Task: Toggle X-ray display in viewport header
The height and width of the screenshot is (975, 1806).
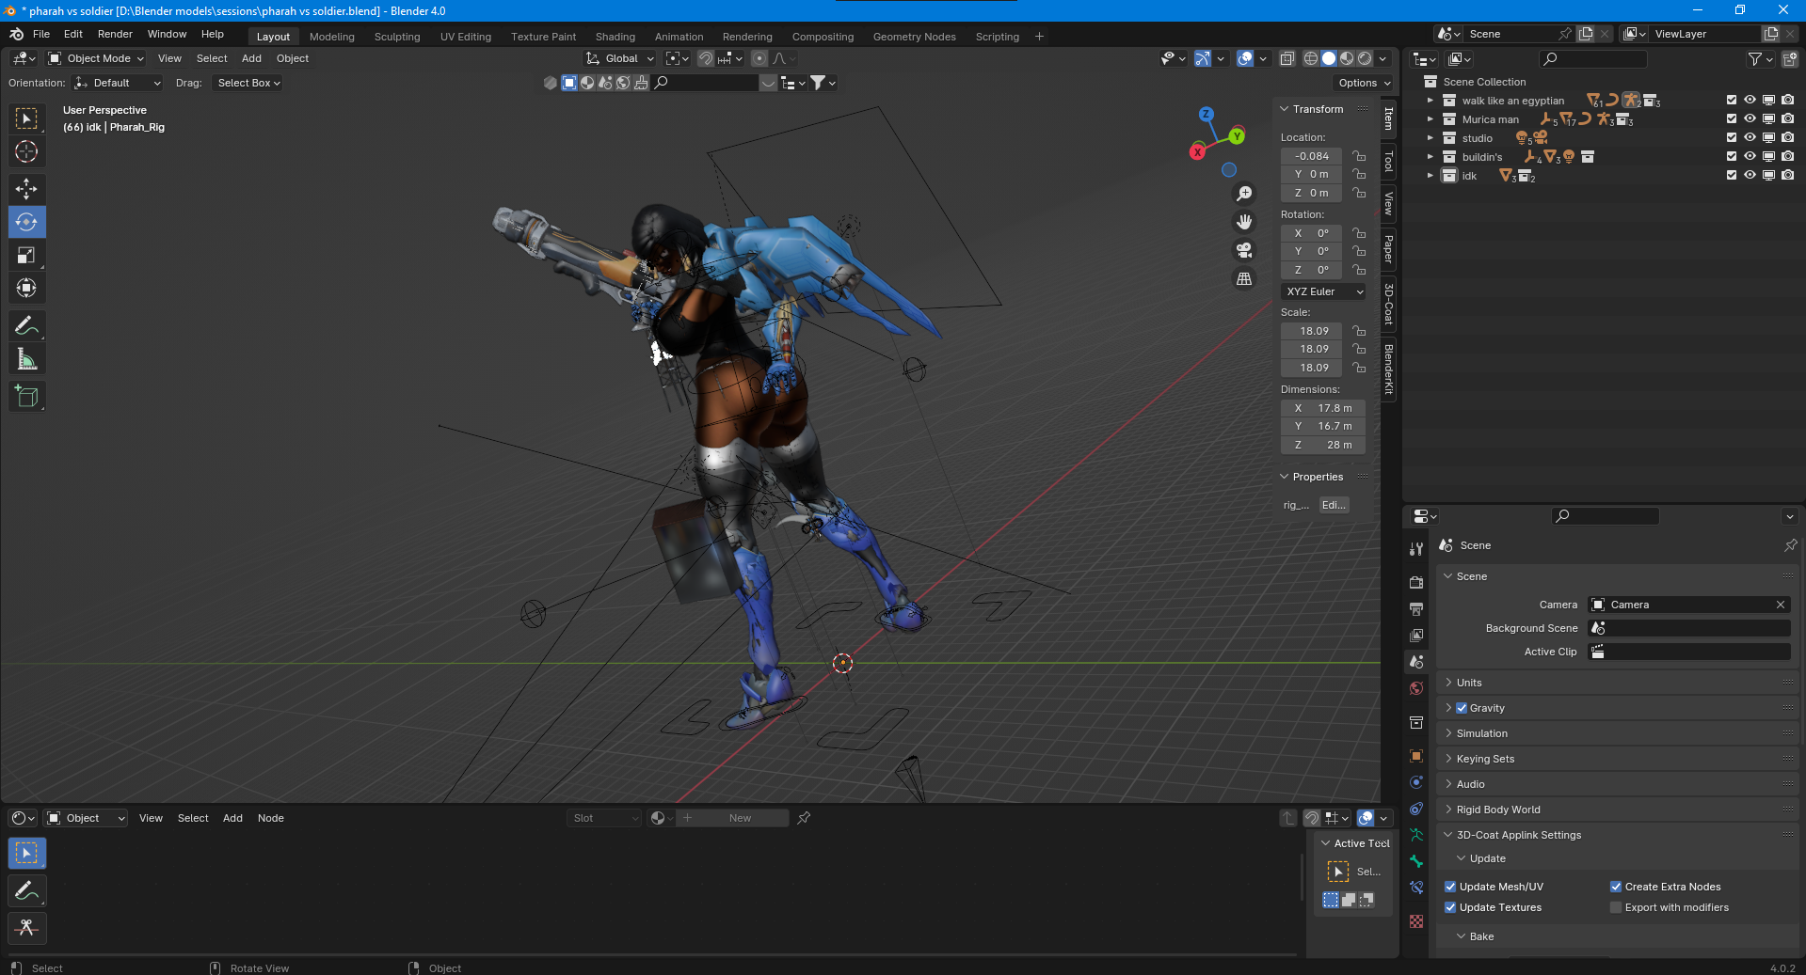Action: (1287, 58)
